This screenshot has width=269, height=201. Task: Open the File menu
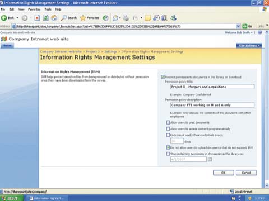(x=3, y=9)
